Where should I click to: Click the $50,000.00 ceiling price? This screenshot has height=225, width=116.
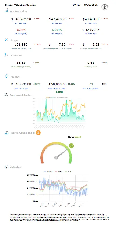click(58, 84)
